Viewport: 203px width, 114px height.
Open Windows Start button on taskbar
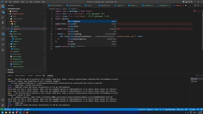click(3, 112)
